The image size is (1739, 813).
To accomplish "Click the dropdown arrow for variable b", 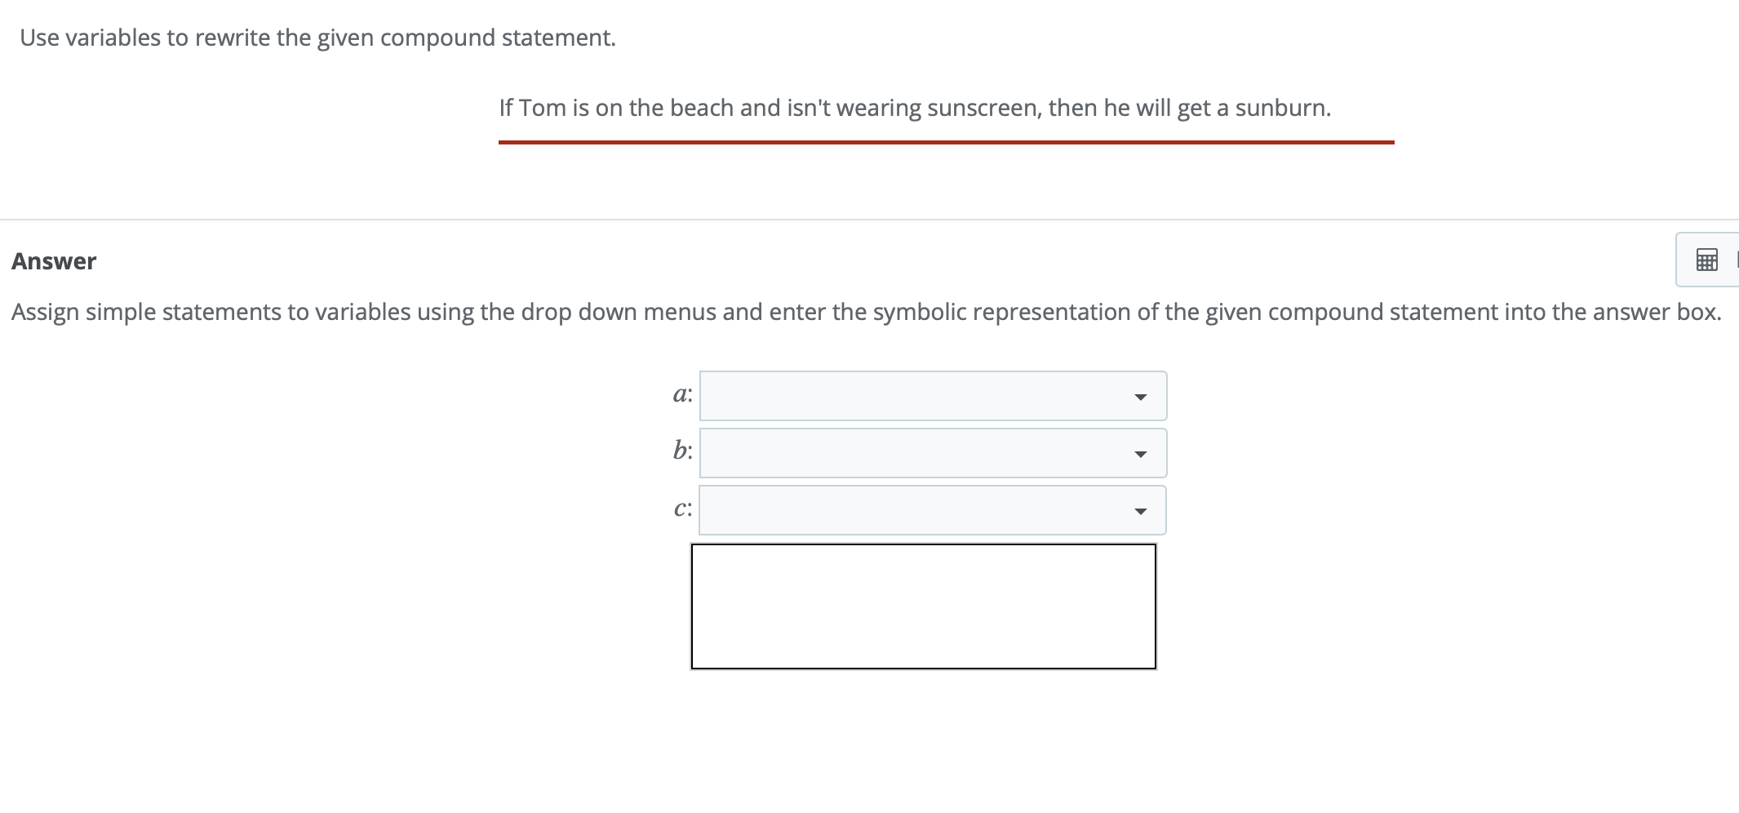I will (1142, 453).
